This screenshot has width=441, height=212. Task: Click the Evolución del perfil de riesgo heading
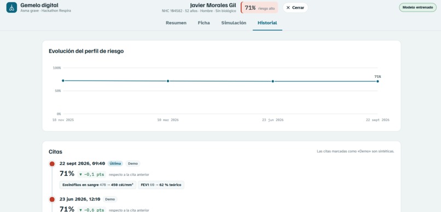point(86,51)
